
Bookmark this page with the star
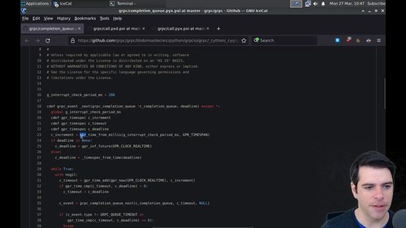coord(244,41)
